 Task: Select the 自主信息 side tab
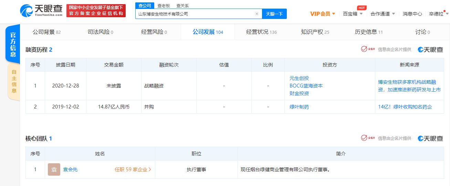(14, 82)
